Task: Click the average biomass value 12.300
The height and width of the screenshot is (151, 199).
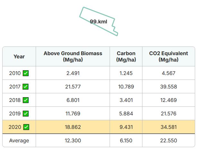Action: point(73,140)
